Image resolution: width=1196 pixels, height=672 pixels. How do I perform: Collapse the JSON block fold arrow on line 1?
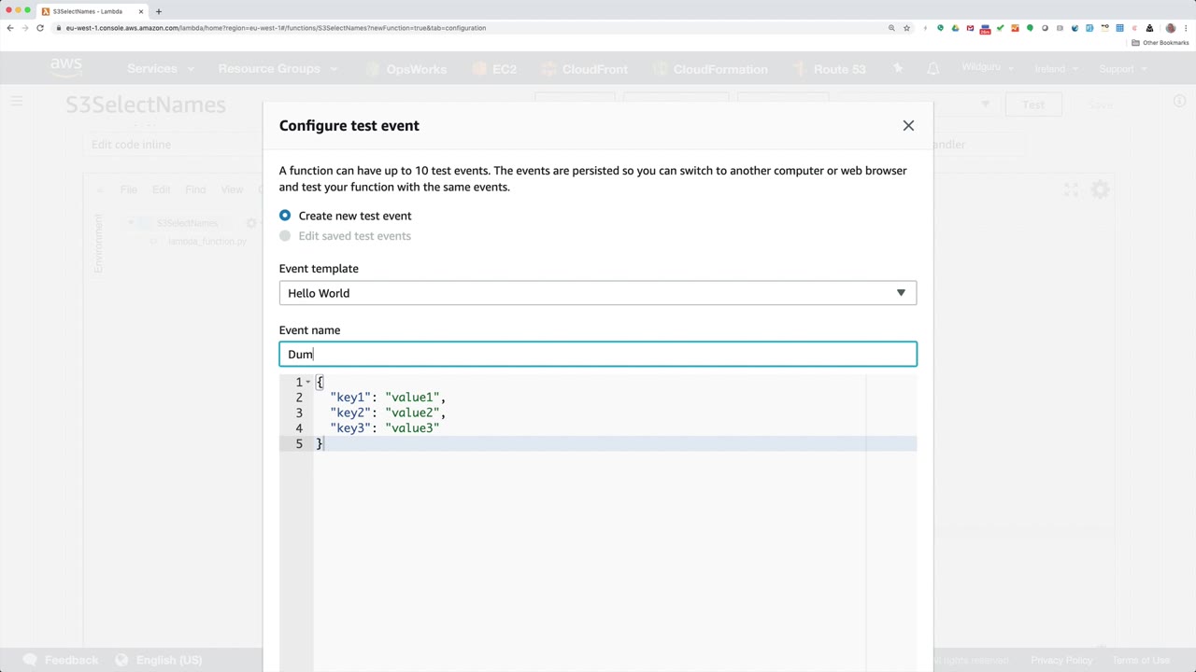[308, 382]
